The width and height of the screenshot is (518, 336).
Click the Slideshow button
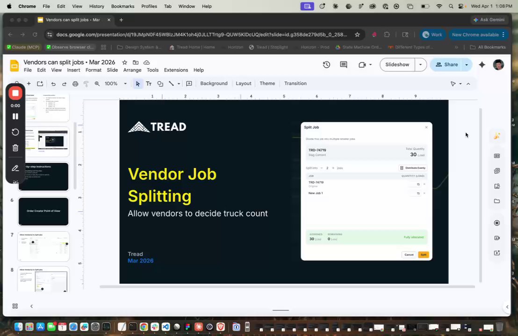[397, 64]
